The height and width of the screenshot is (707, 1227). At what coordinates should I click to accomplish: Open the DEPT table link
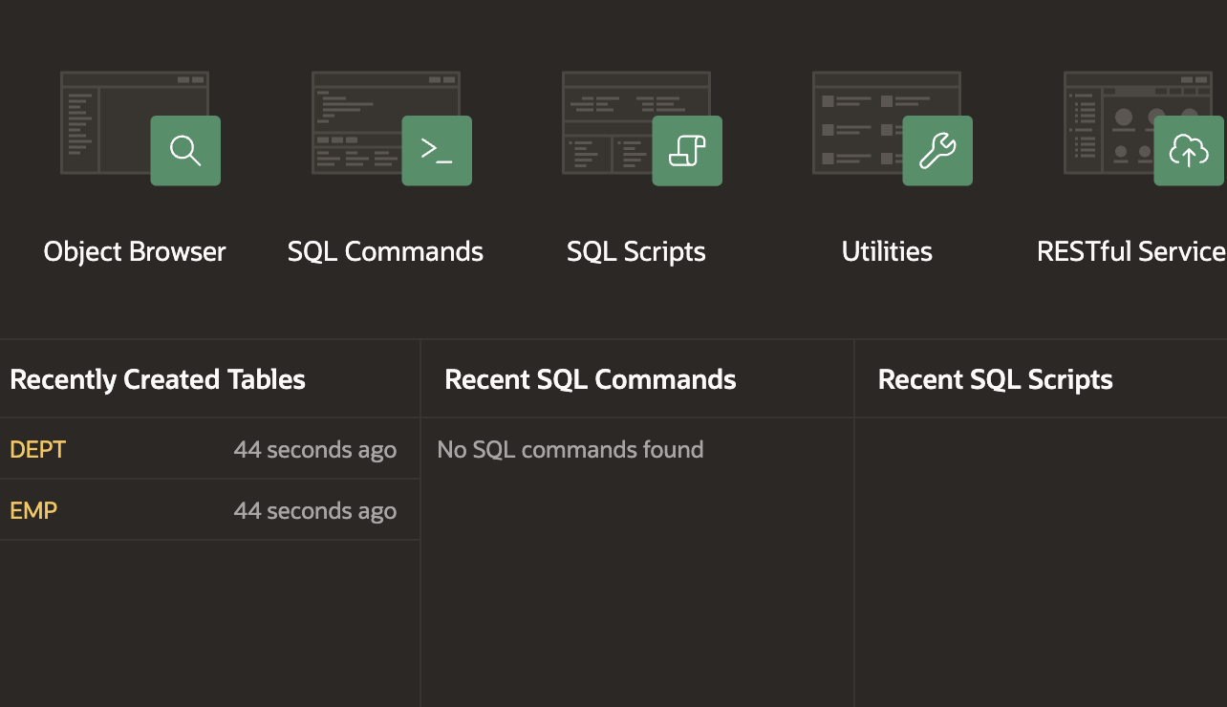[38, 449]
